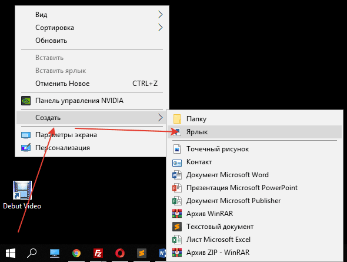This screenshot has height=262, width=347.
Task: Click the NVIDIA logo icon in the menu
Action: [x=26, y=101]
